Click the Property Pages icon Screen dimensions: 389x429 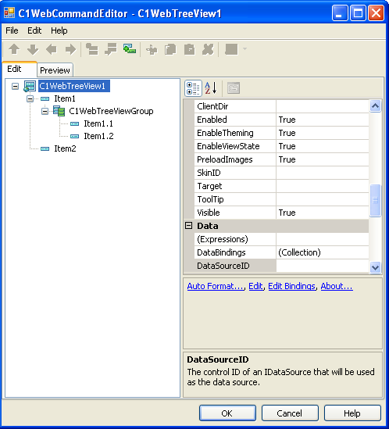tap(234, 88)
